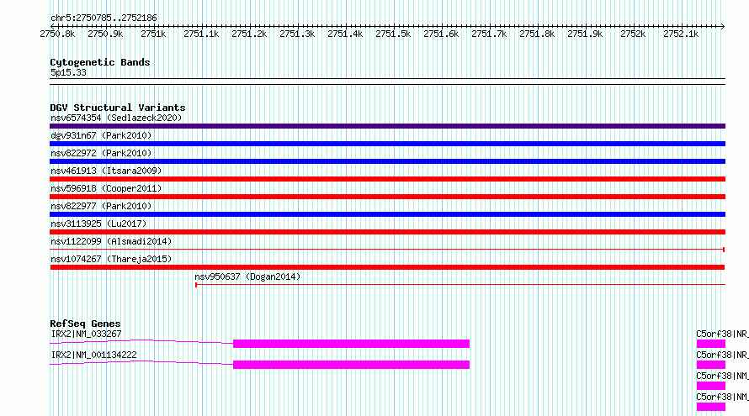Open the nsv3113925 (Lu2017) label

(x=98, y=224)
